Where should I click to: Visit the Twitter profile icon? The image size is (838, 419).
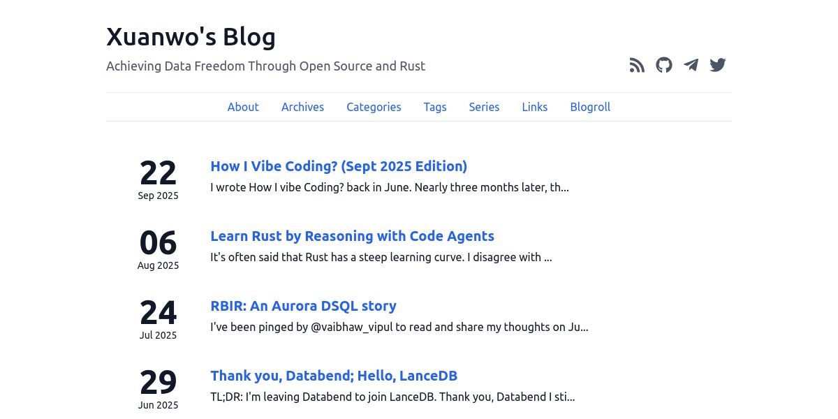(718, 66)
